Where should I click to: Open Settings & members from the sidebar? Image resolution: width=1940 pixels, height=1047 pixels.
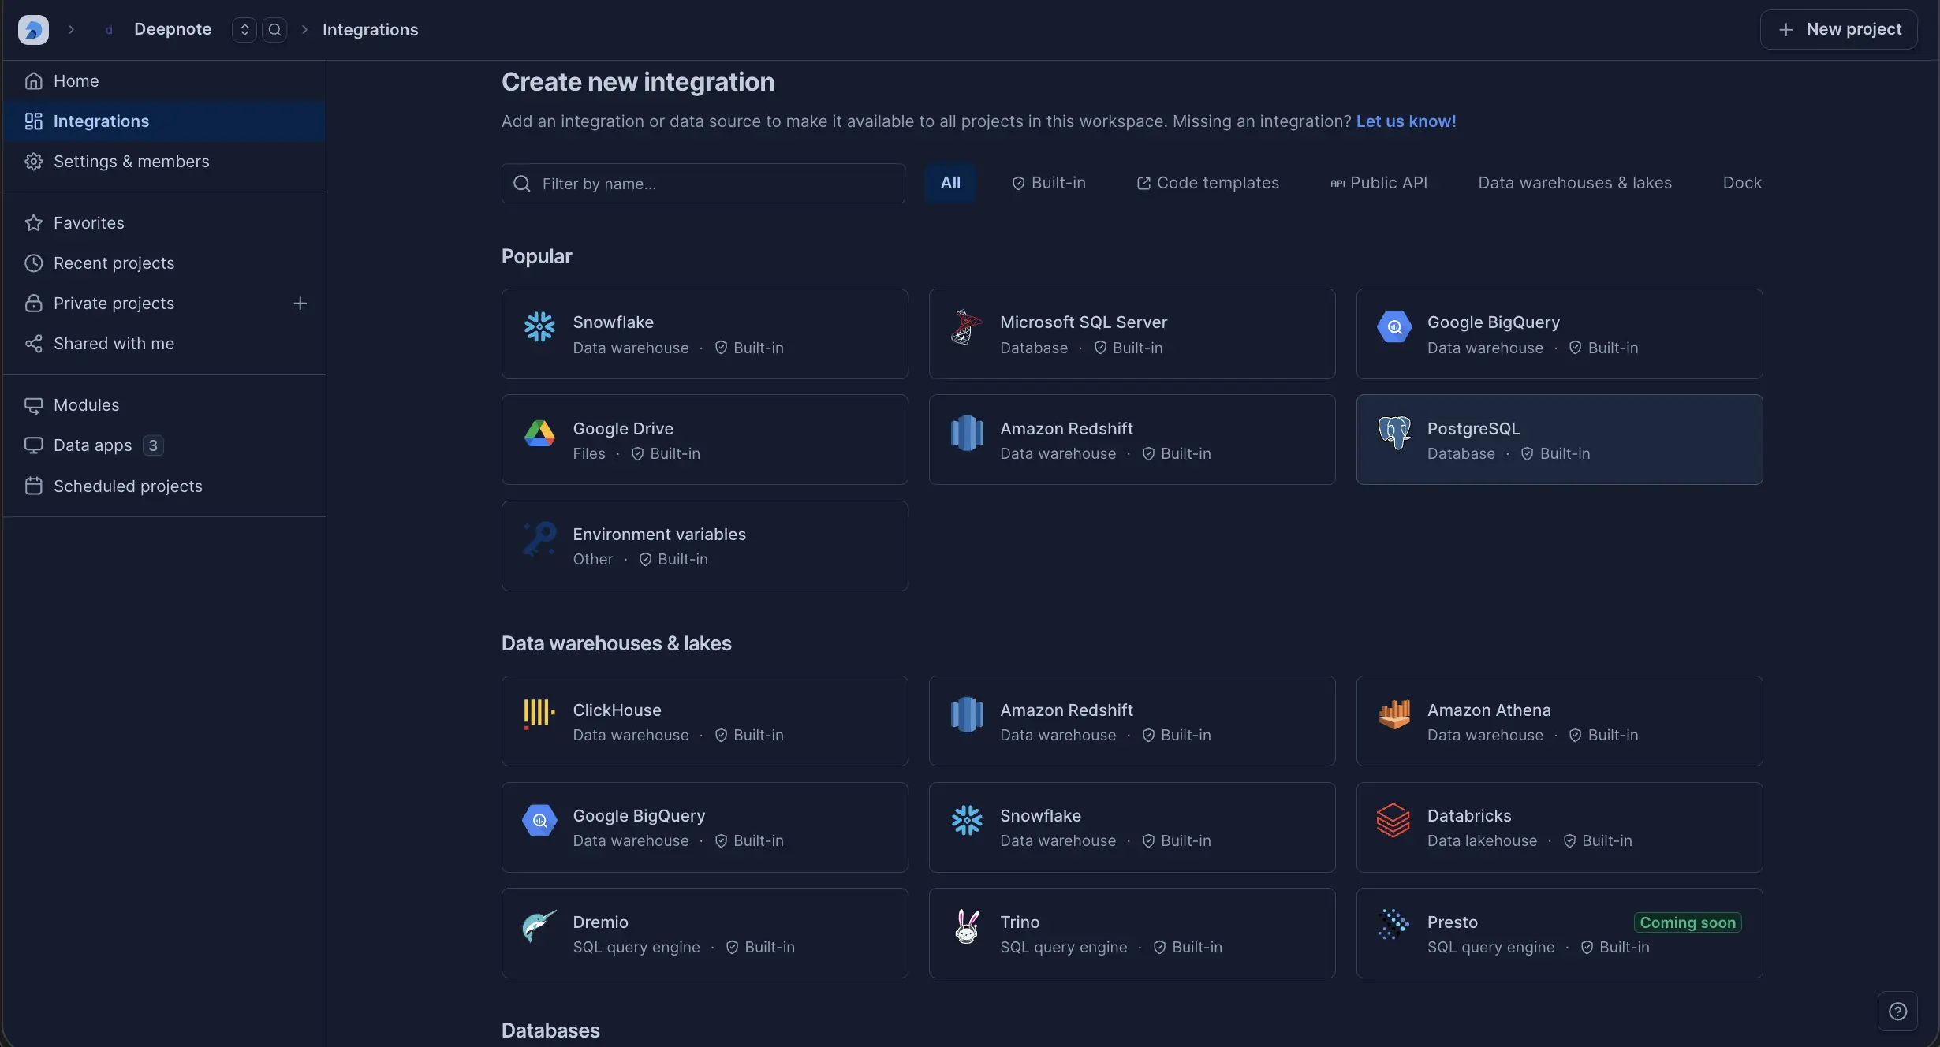pyautogui.click(x=131, y=161)
